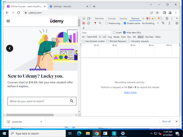Select the Online Courses browser tab
183x137 pixels.
pyautogui.click(x=26, y=6)
